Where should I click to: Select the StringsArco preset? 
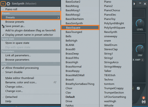pyautogui.click(x=111, y=62)
